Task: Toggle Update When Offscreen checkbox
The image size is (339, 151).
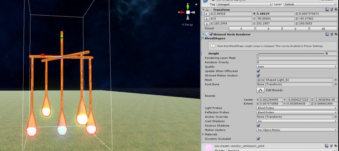Action: (258, 71)
